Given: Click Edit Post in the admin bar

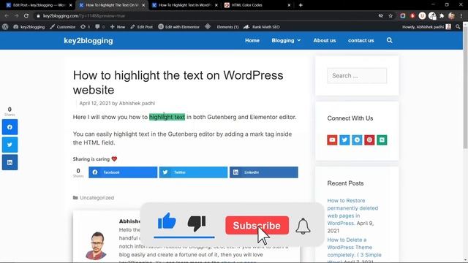Looking at the screenshot, I should click(x=142, y=27).
